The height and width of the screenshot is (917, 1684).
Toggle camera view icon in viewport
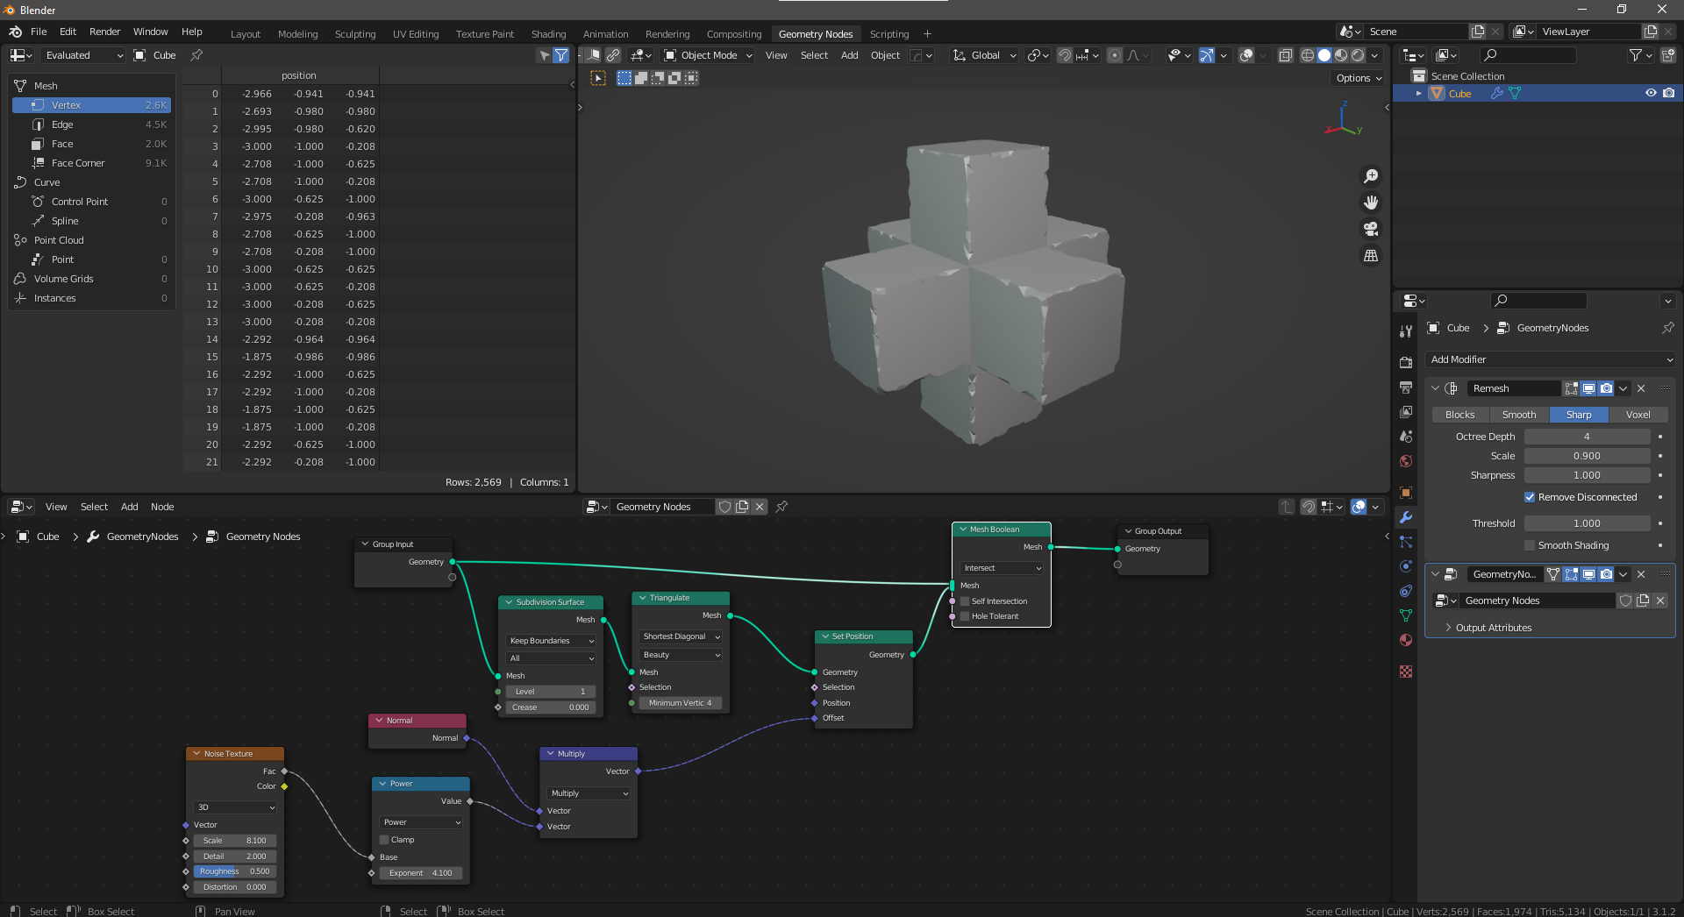click(x=1370, y=229)
